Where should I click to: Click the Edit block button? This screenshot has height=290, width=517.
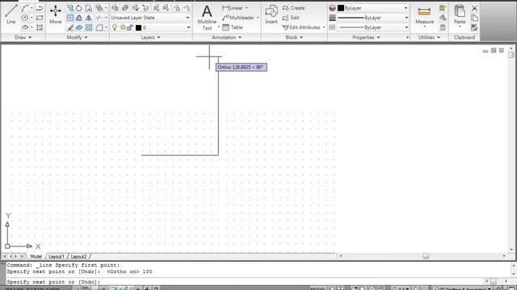coord(291,18)
